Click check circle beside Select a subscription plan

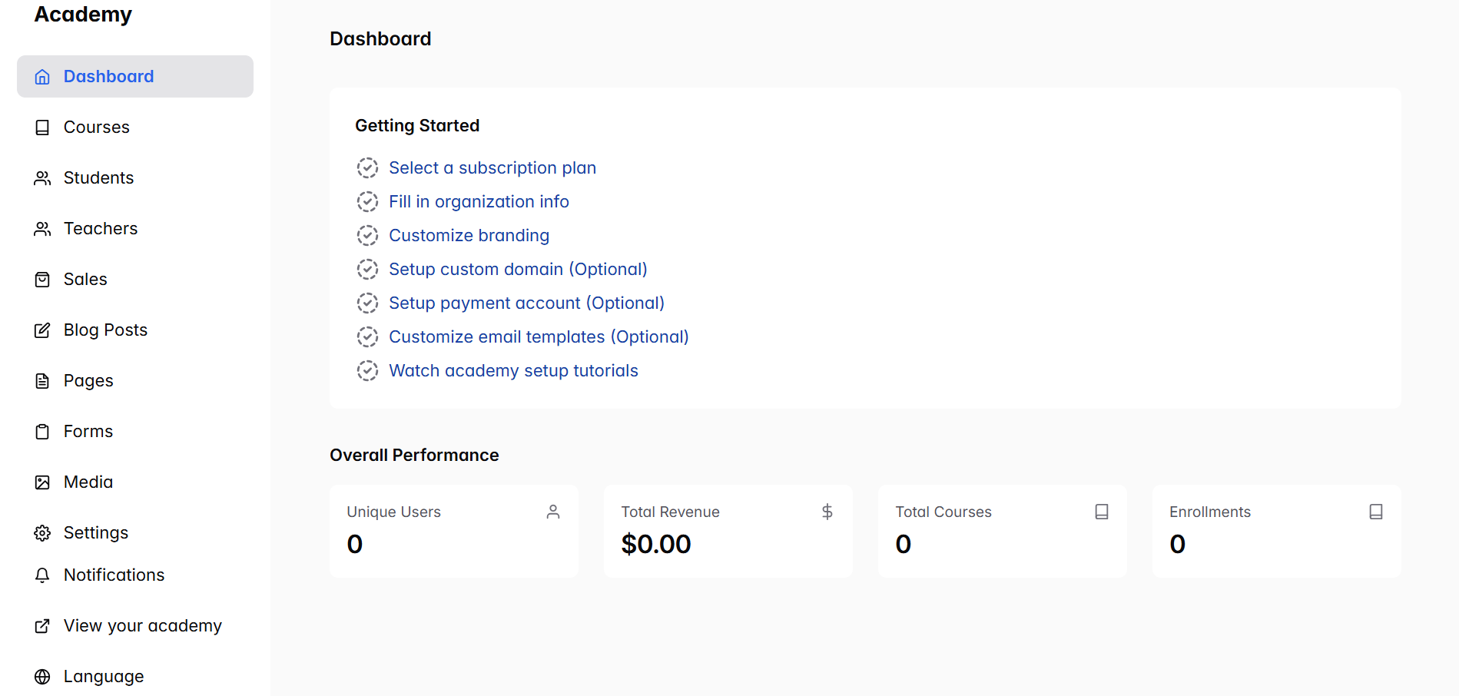pos(367,168)
